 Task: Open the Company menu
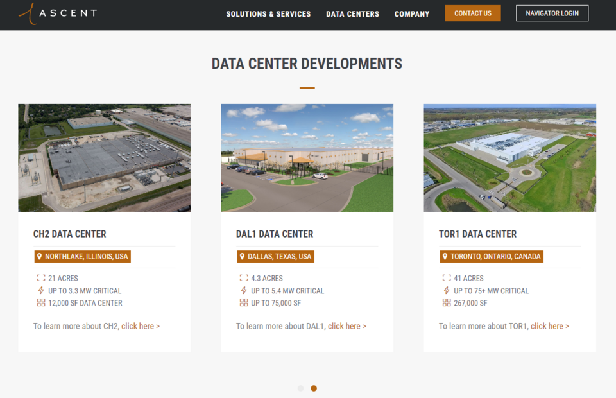pyautogui.click(x=412, y=14)
